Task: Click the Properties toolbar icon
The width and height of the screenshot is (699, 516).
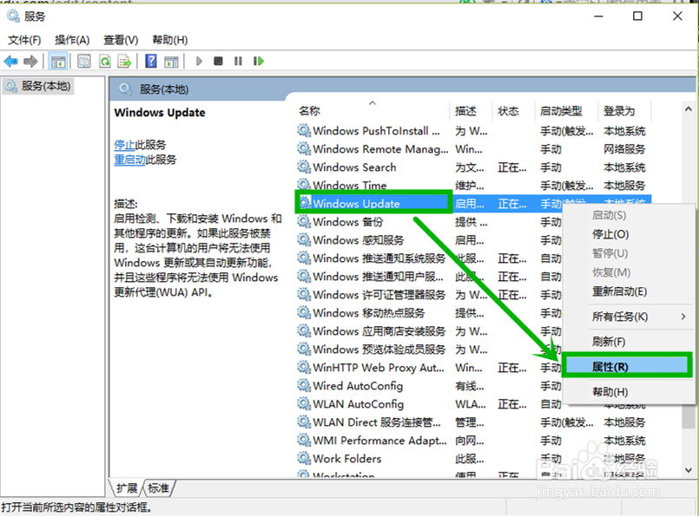Action: 84,61
